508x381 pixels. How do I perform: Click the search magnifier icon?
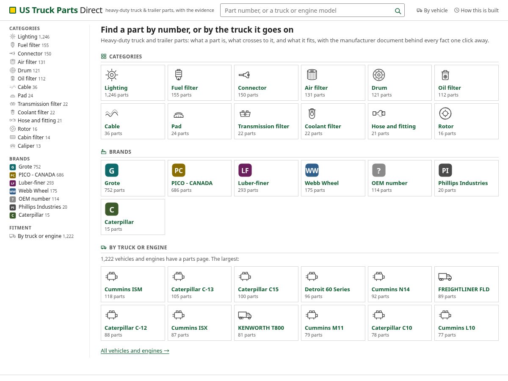click(398, 11)
